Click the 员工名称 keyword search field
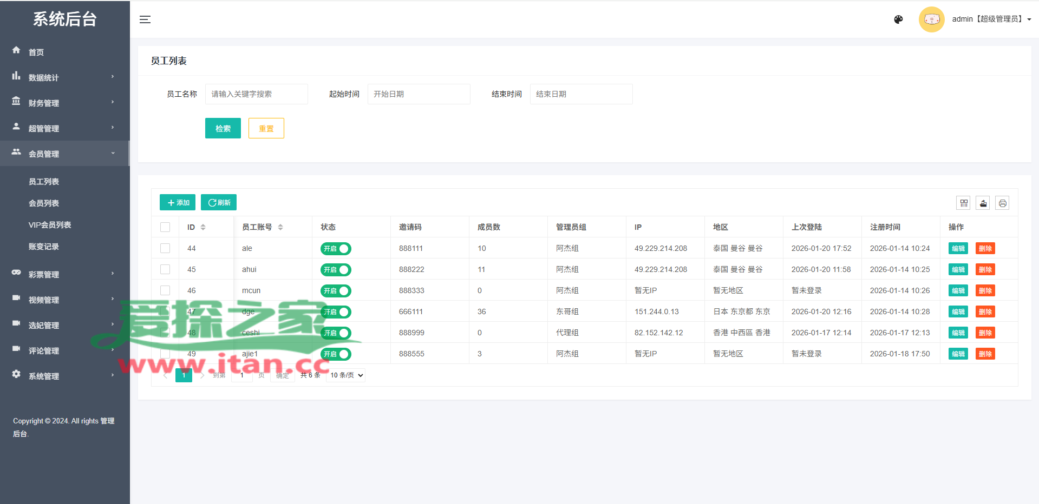 pyautogui.click(x=256, y=94)
